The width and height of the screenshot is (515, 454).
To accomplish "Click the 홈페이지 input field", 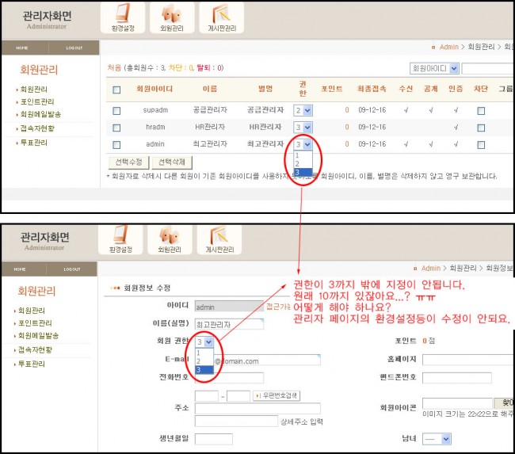I will 467,360.
